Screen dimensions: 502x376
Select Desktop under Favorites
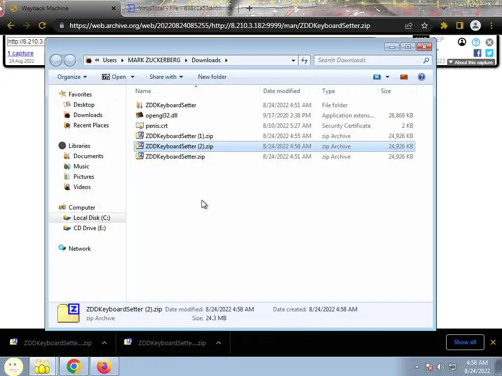click(x=84, y=105)
